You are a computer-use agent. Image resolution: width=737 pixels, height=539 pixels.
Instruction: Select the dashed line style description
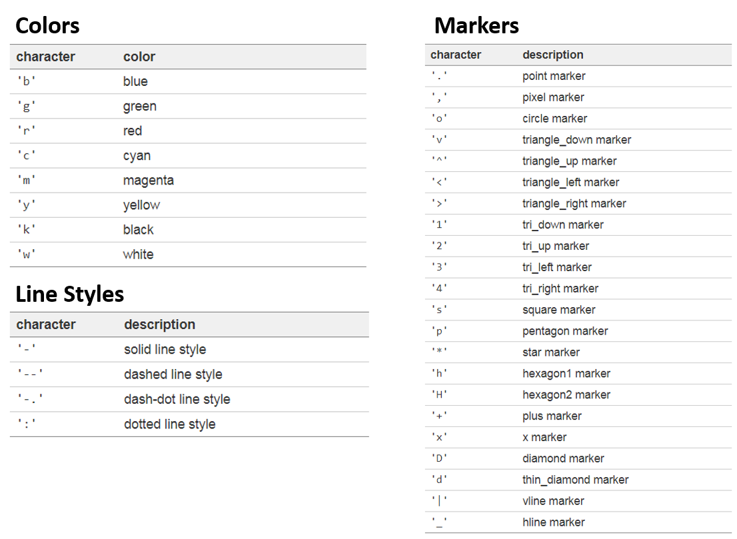point(173,374)
